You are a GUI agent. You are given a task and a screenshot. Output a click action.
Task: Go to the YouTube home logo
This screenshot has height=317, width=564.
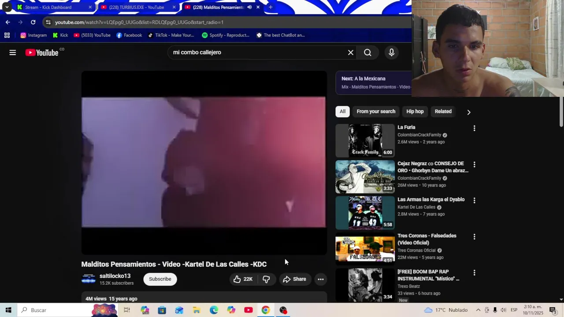(x=42, y=52)
